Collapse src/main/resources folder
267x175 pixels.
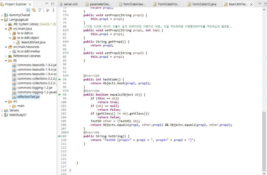point(6,47)
